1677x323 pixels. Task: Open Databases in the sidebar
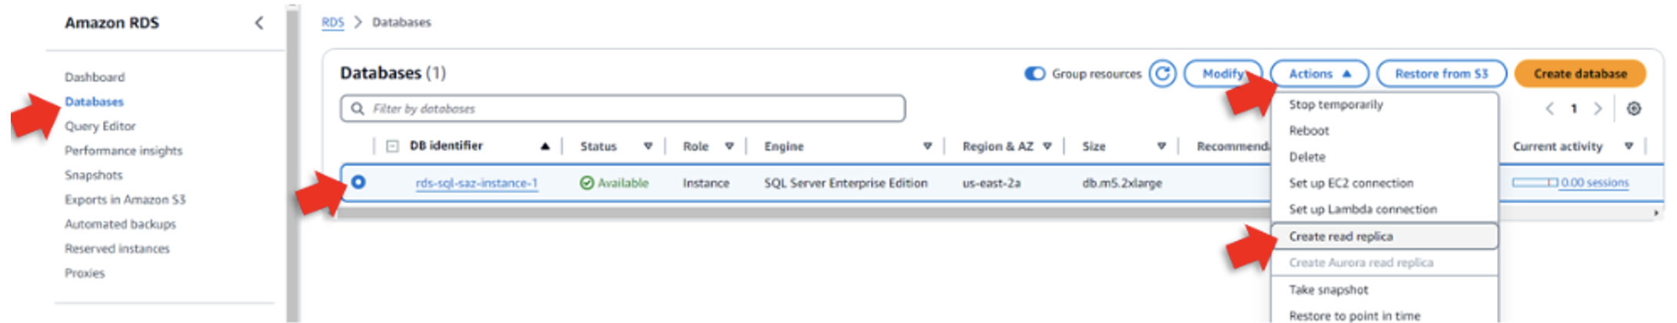pos(94,102)
